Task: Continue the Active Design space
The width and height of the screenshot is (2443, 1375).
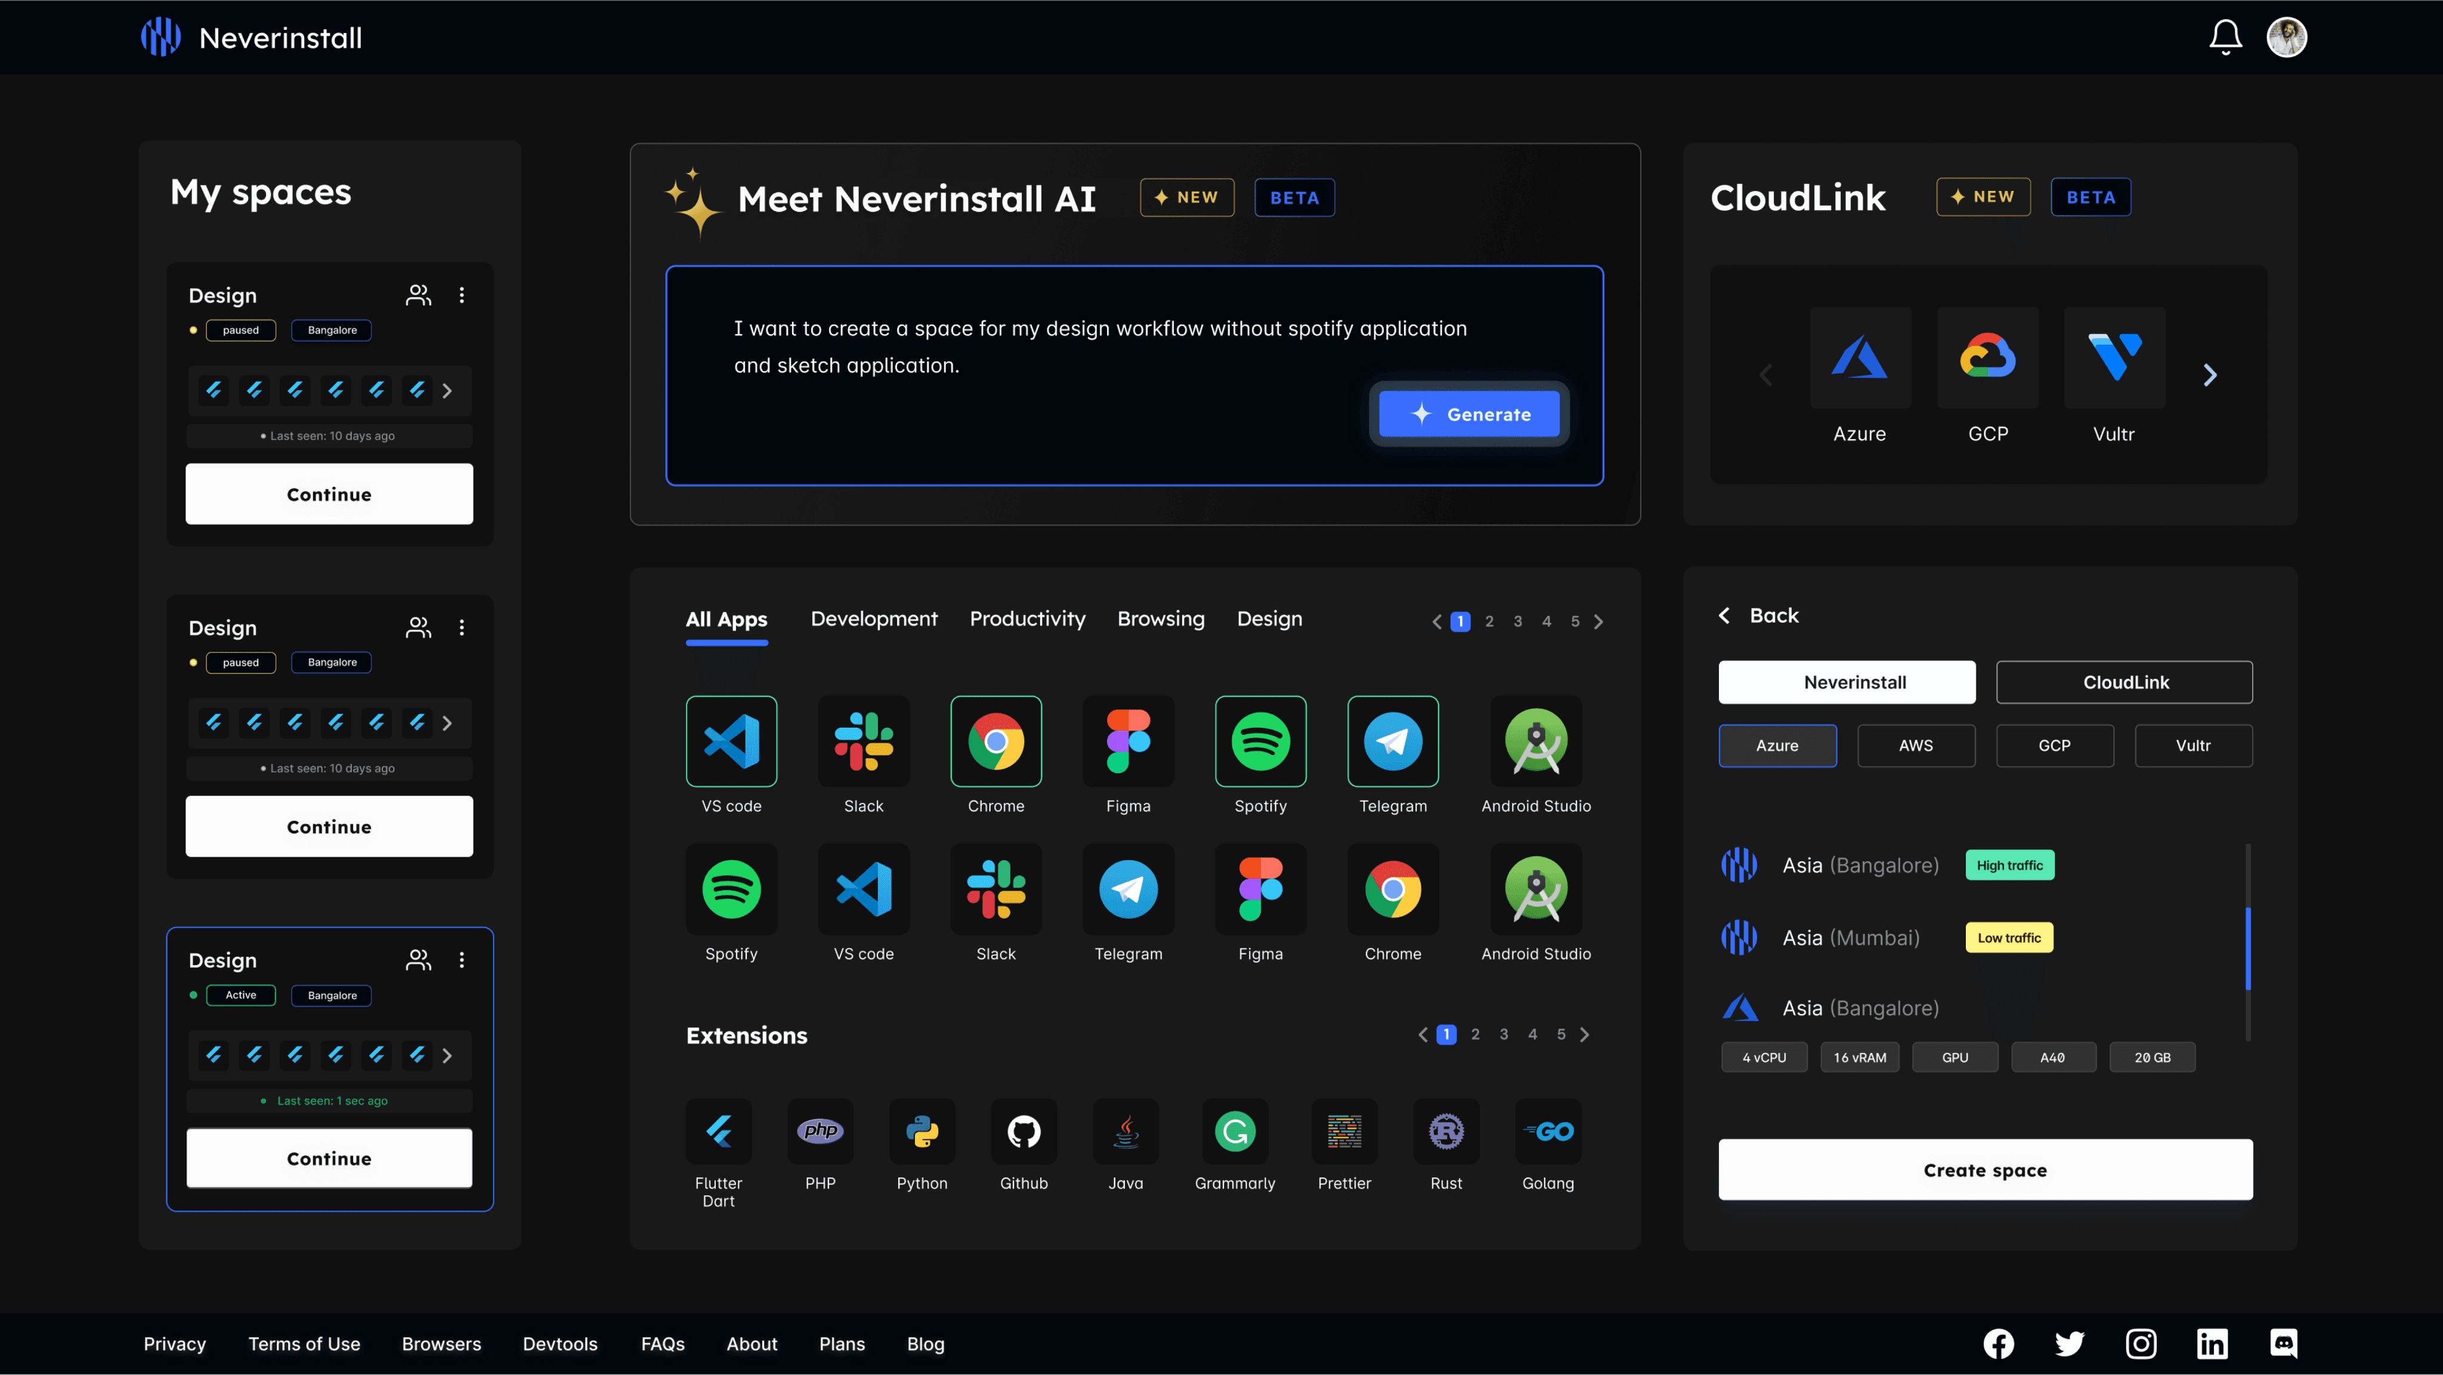Action: tap(329, 1158)
